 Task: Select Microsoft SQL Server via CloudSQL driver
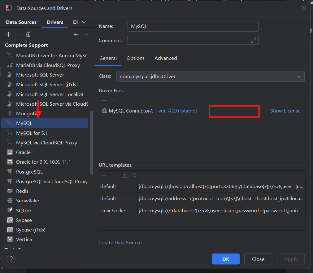45,104
